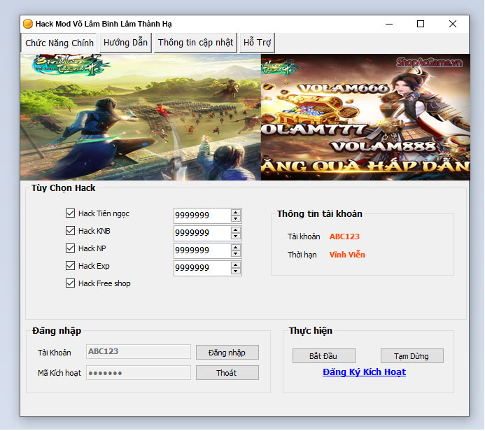Select the Hỗ Trợ tab
Image resolution: width=485 pixels, height=431 pixels.
(257, 43)
